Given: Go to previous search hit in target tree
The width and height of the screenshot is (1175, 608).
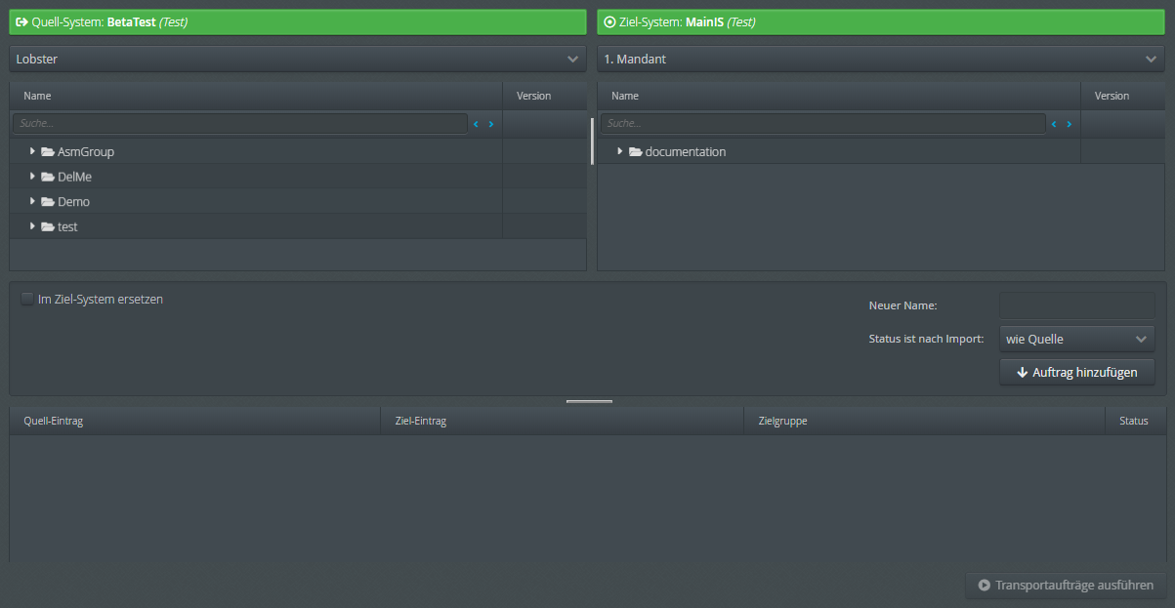Looking at the screenshot, I should coord(1055,124).
